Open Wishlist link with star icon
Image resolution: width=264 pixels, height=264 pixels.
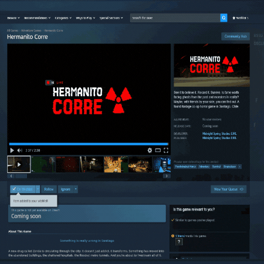click(x=241, y=18)
